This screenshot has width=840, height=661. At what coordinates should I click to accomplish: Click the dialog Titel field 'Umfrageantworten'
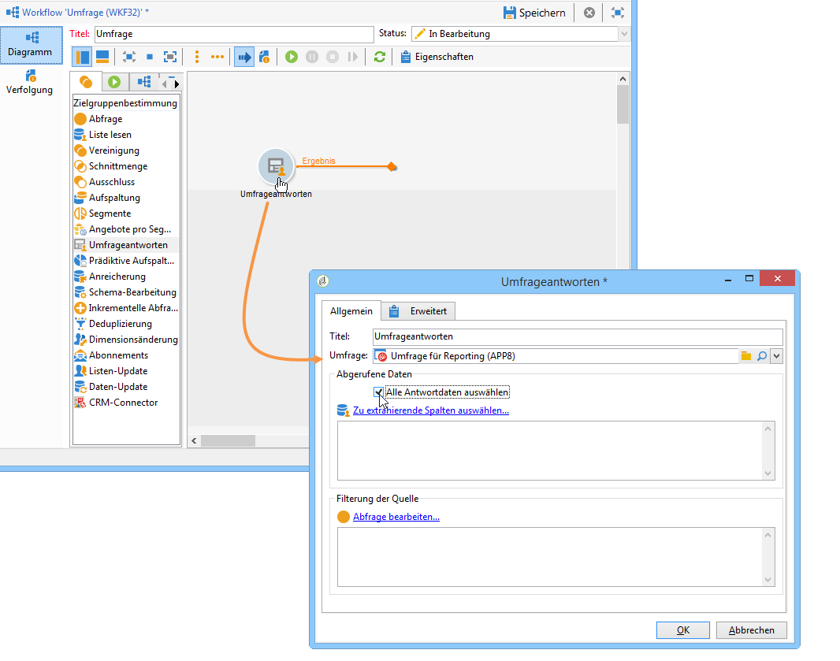click(578, 337)
